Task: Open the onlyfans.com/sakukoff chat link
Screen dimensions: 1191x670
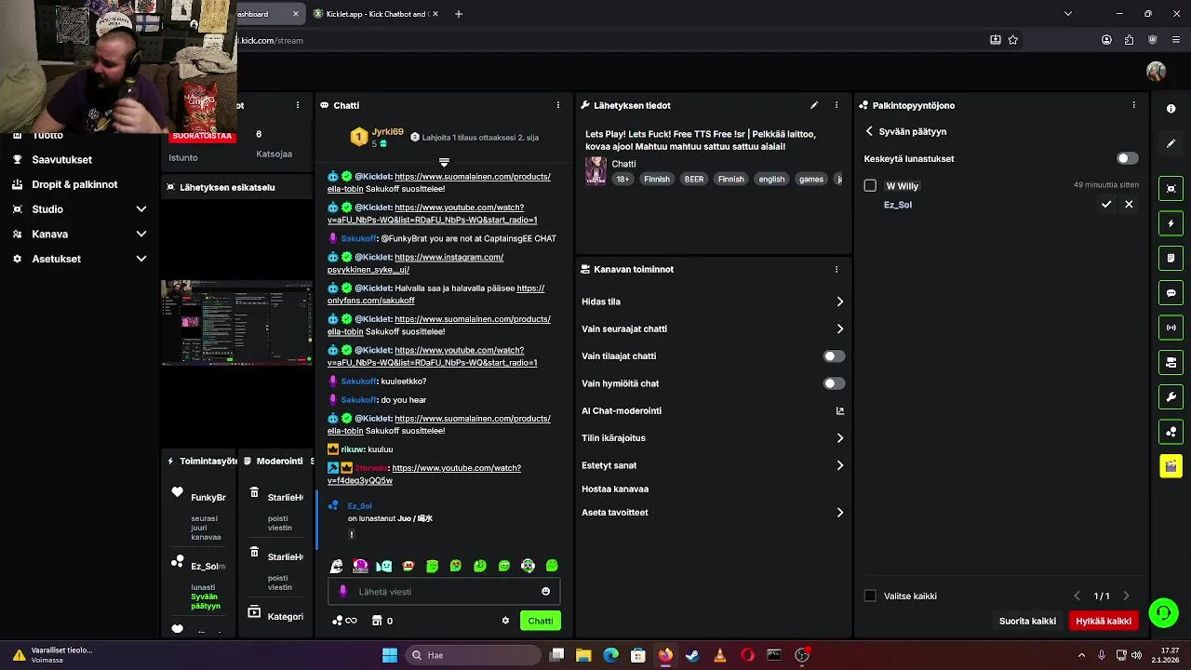Action: coord(435,294)
